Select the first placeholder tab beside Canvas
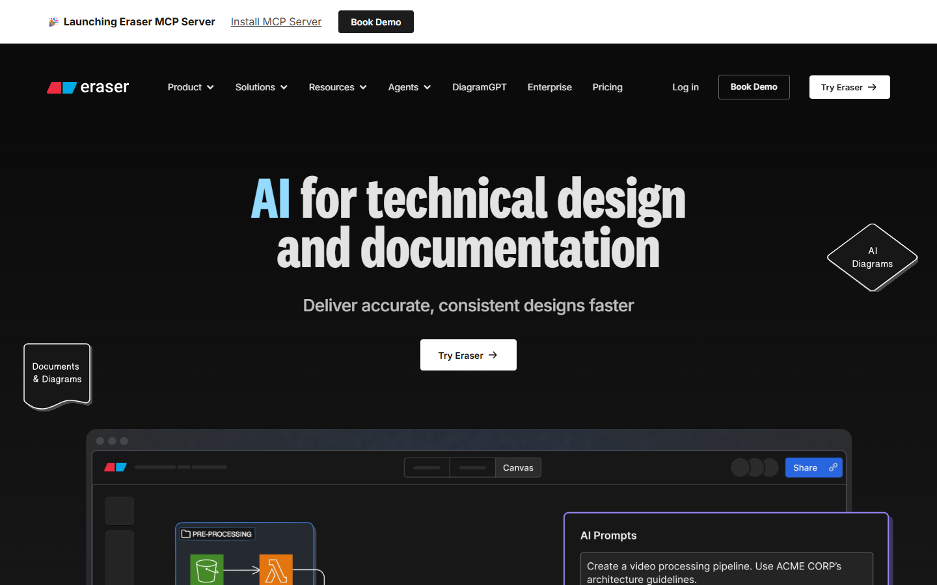The image size is (937, 585). point(427,467)
